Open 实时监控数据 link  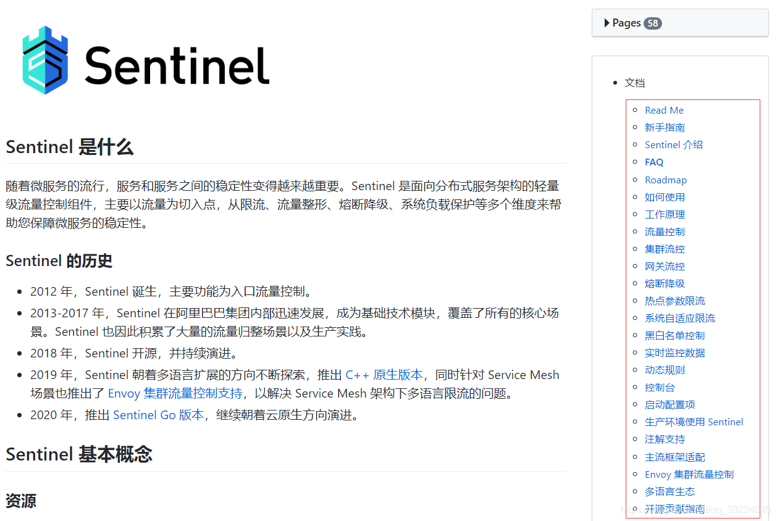pos(675,352)
